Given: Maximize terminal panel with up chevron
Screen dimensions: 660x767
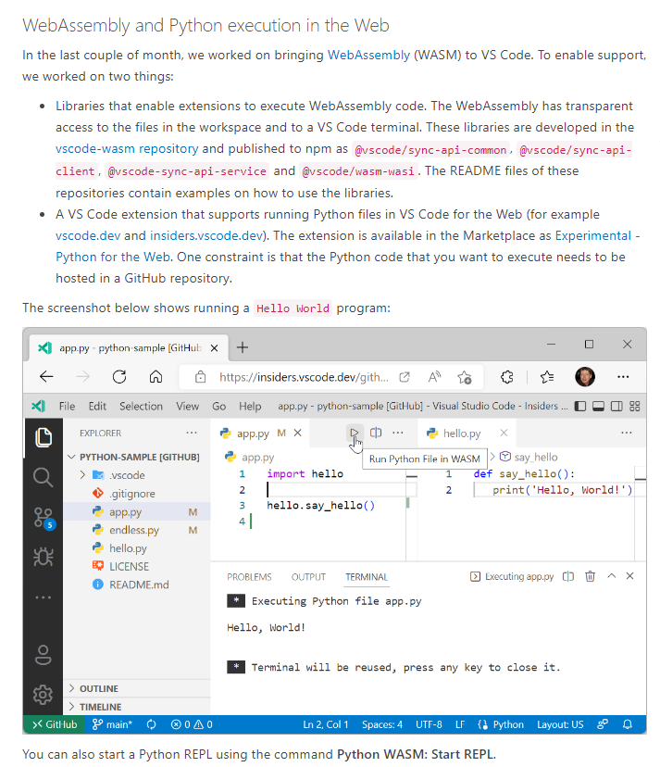Looking at the screenshot, I should pos(611,576).
